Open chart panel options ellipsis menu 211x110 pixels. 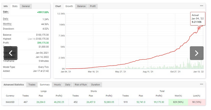[202, 6]
